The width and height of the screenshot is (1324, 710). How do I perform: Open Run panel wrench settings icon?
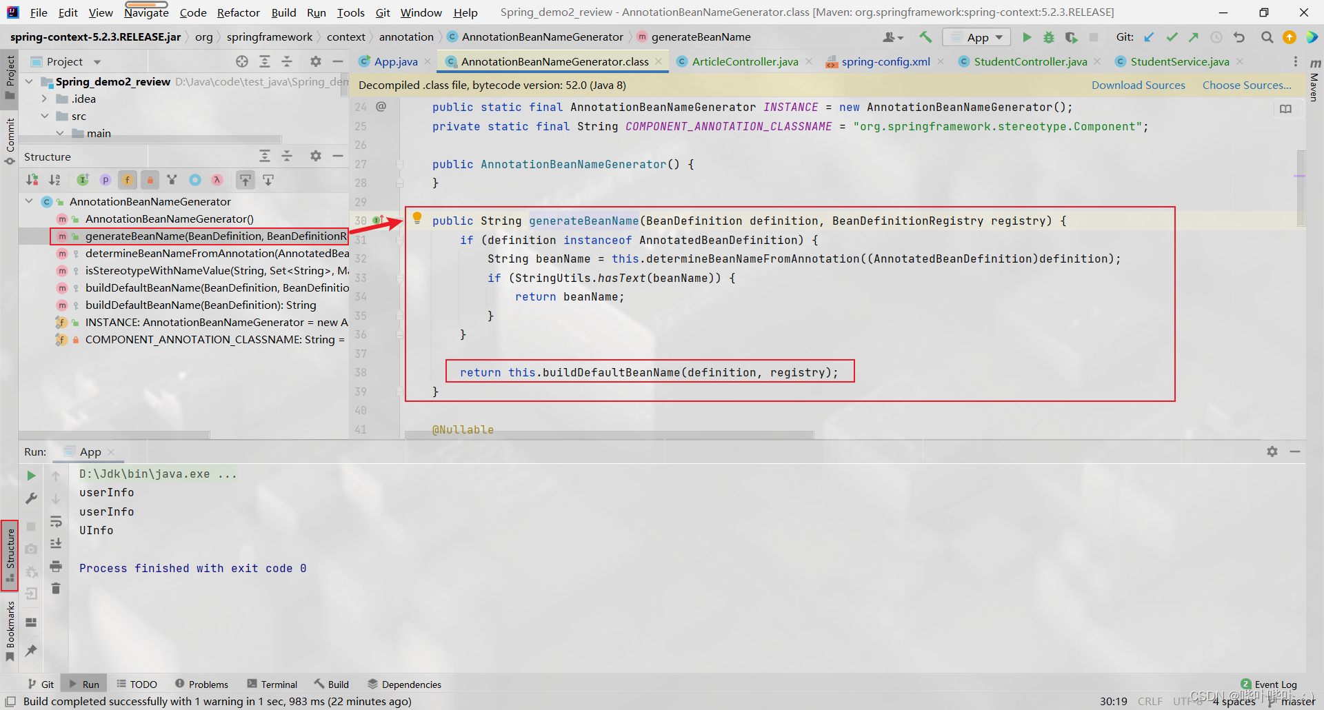[31, 498]
